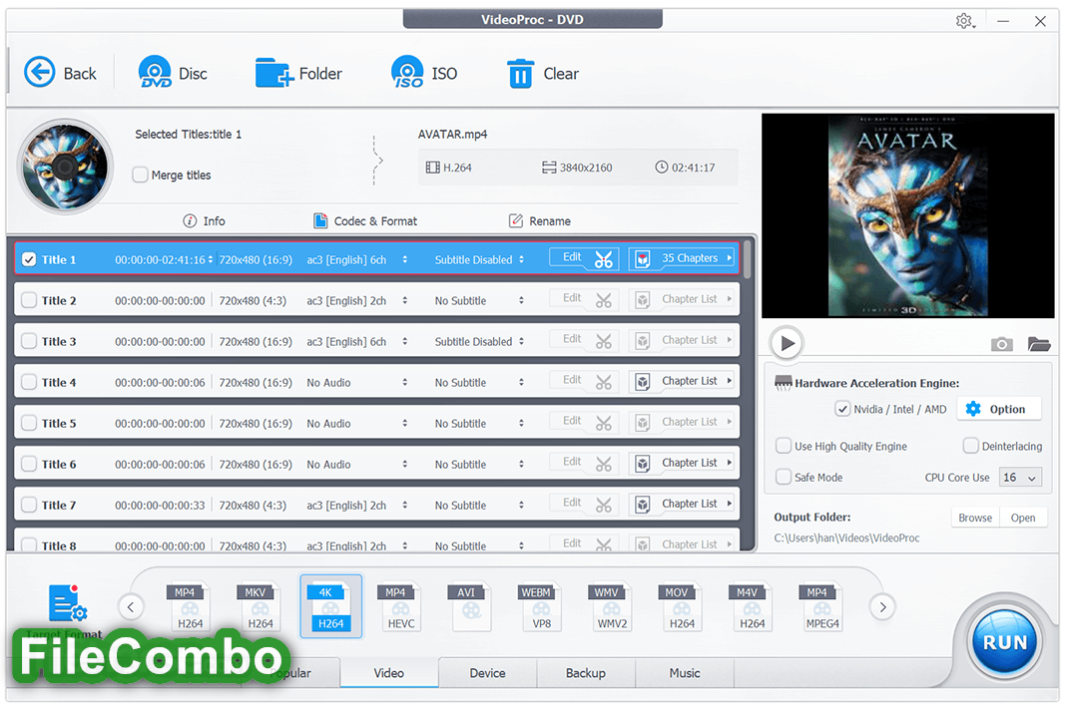Load an ISO image file icon

(x=407, y=72)
